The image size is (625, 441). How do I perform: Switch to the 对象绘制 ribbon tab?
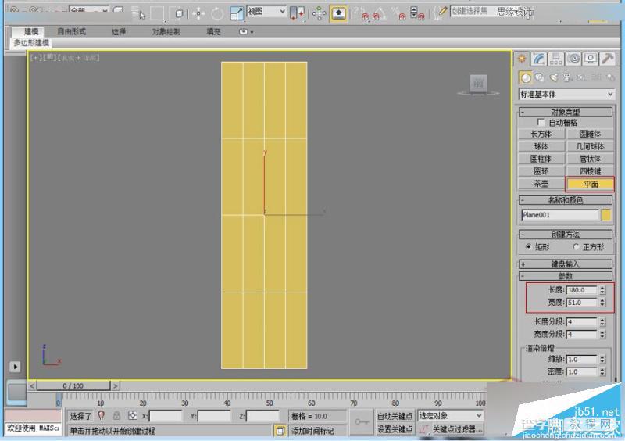pos(166,31)
